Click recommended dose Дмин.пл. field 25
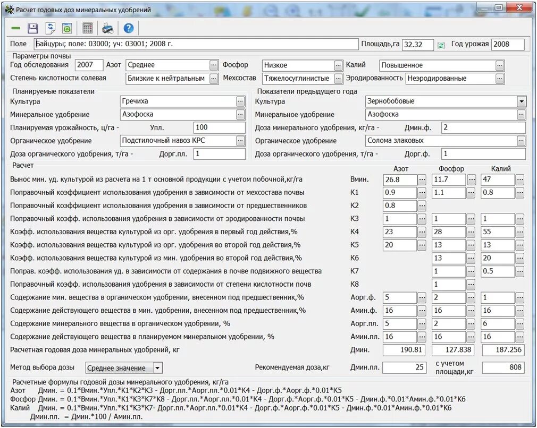537x428 pixels. tap(405, 367)
